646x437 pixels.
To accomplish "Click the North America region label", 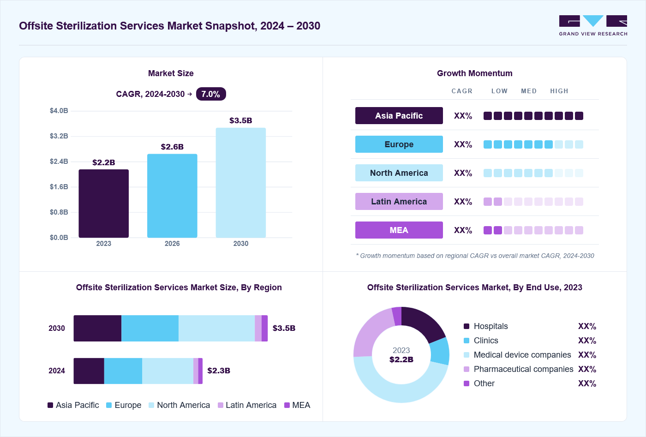I will [x=399, y=173].
